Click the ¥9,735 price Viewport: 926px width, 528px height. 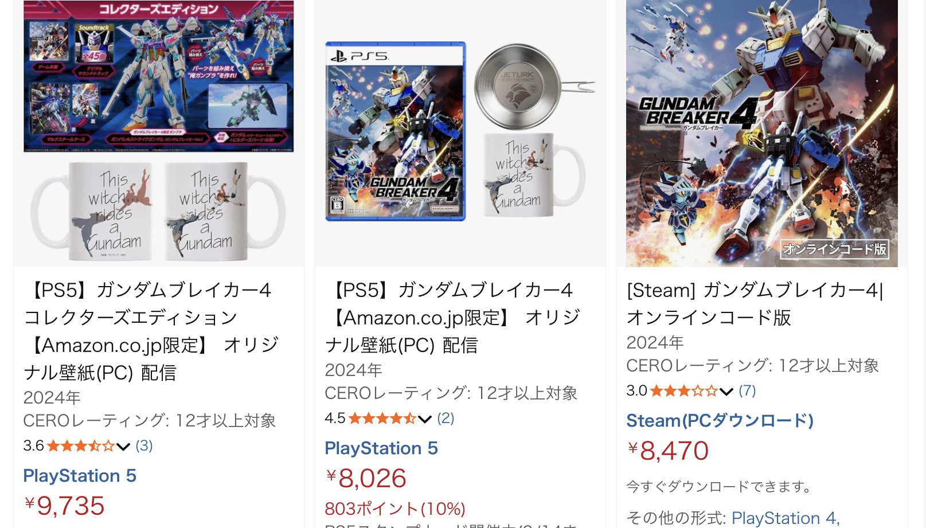tap(64, 506)
